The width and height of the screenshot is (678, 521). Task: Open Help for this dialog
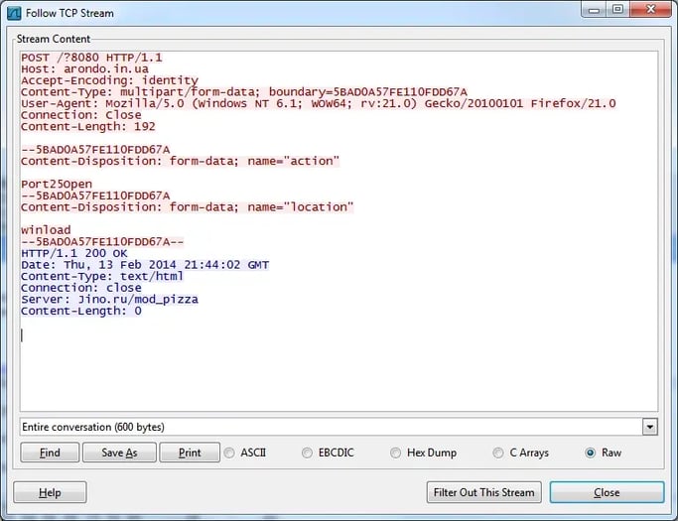click(50, 492)
